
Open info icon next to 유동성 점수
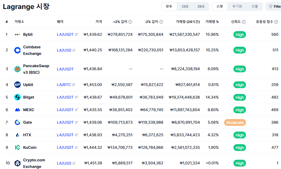click(x=276, y=22)
